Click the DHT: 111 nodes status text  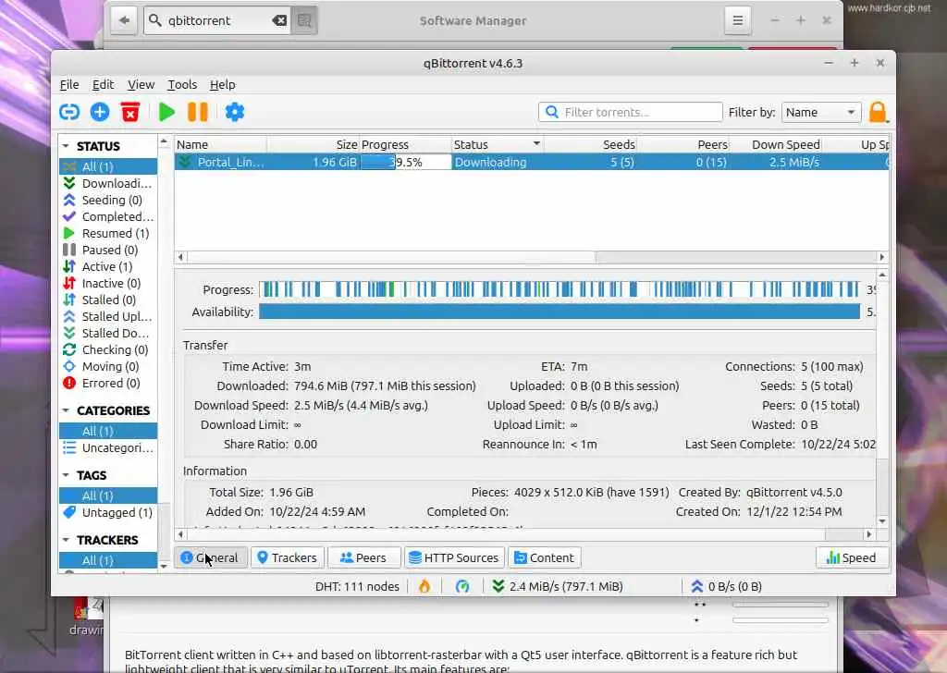pyautogui.click(x=357, y=586)
